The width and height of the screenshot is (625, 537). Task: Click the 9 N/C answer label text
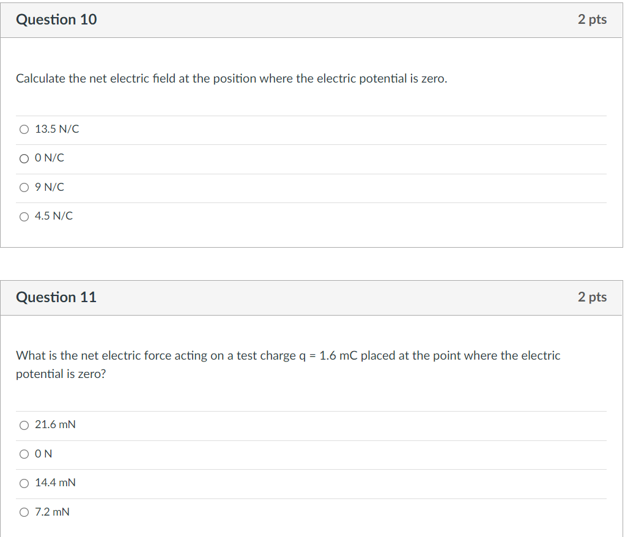(x=50, y=187)
